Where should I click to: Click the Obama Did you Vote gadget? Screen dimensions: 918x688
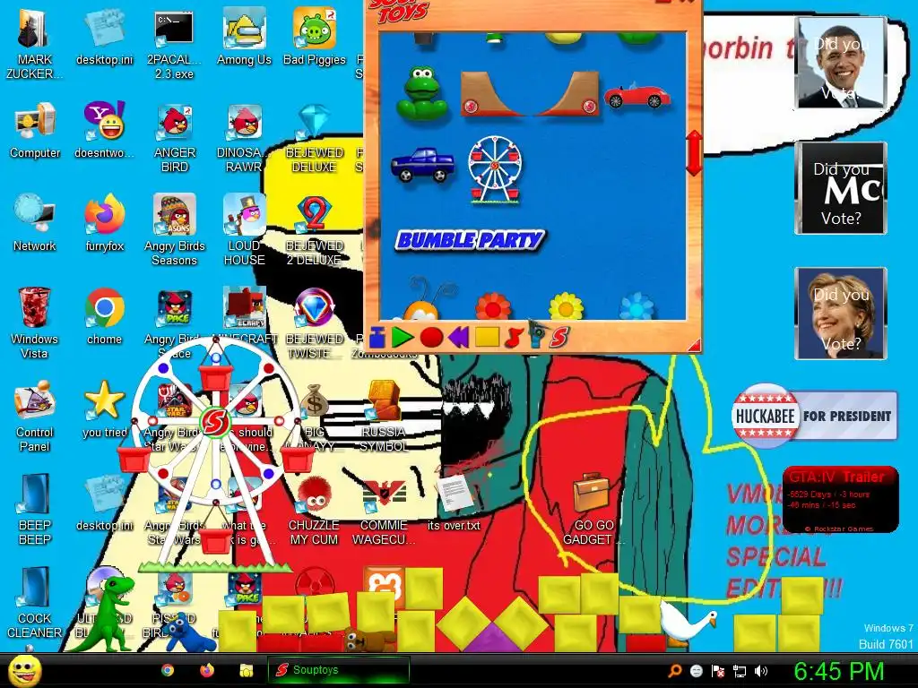tap(841, 63)
